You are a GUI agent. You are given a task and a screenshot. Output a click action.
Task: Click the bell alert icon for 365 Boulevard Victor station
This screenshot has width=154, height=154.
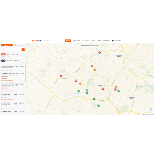point(21,66)
